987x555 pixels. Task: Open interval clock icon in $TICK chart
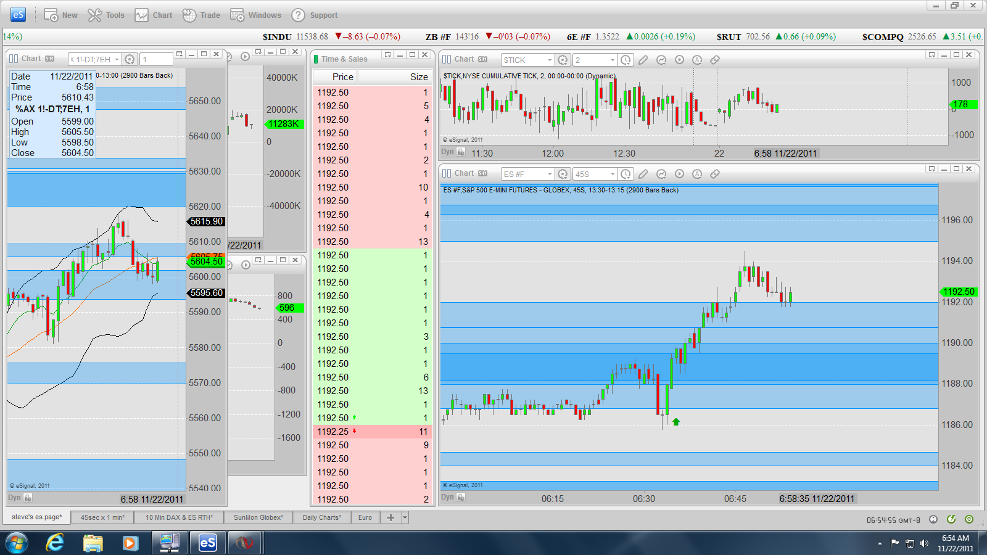pyautogui.click(x=626, y=60)
